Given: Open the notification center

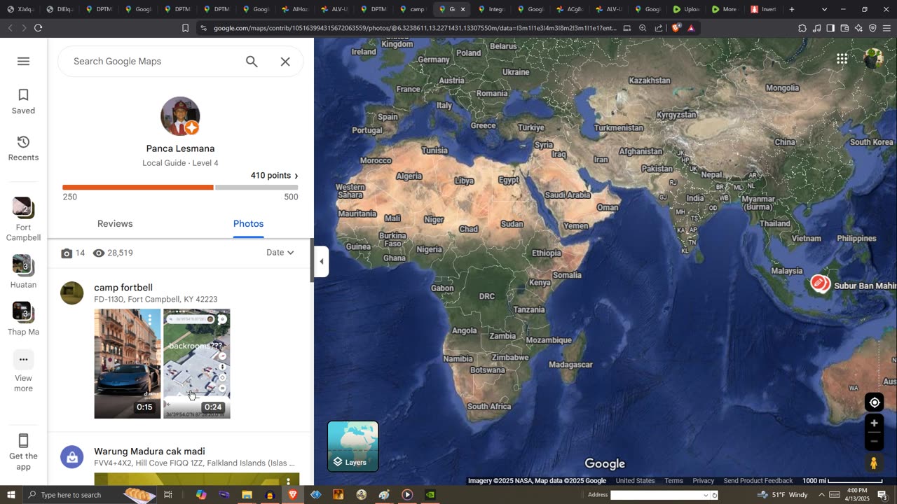Looking at the screenshot, I should tap(882, 495).
